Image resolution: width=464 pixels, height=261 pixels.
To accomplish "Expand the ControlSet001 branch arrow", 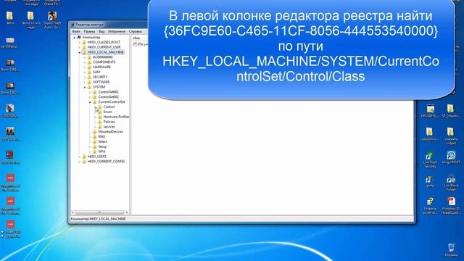I will click(x=90, y=92).
